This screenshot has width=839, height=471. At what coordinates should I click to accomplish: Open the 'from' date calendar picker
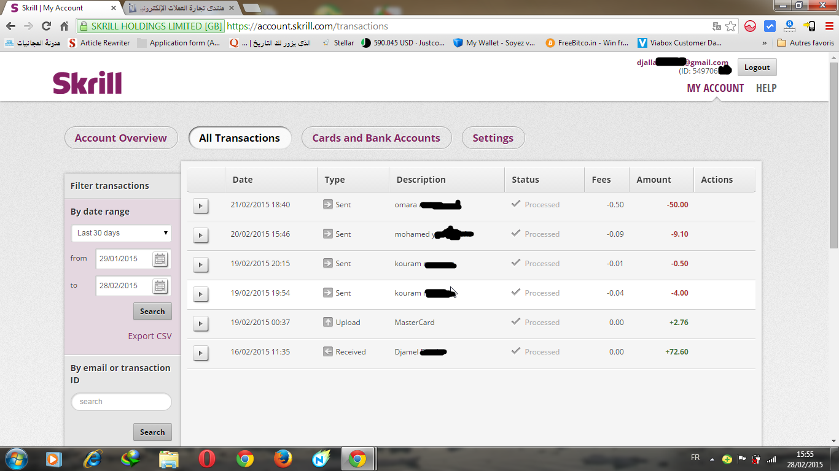click(160, 259)
